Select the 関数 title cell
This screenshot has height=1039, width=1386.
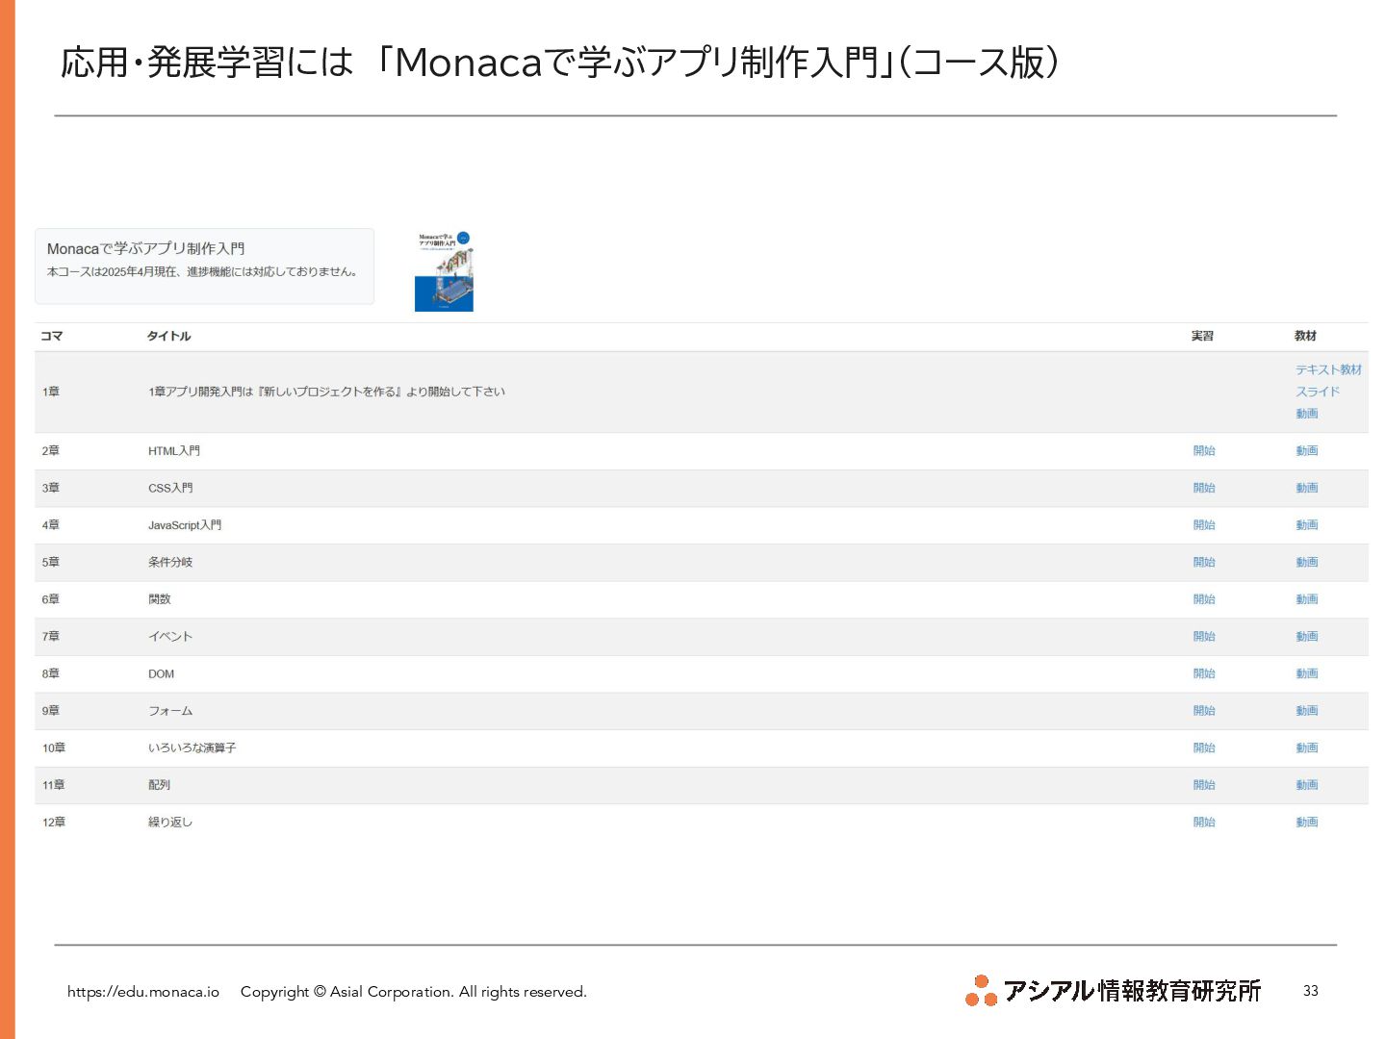159,599
